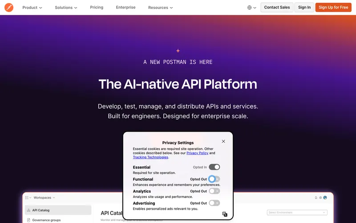Viewport: 356px width, 223px height.
Task: Enable the Functional cookies switch
Action: tap(214, 179)
